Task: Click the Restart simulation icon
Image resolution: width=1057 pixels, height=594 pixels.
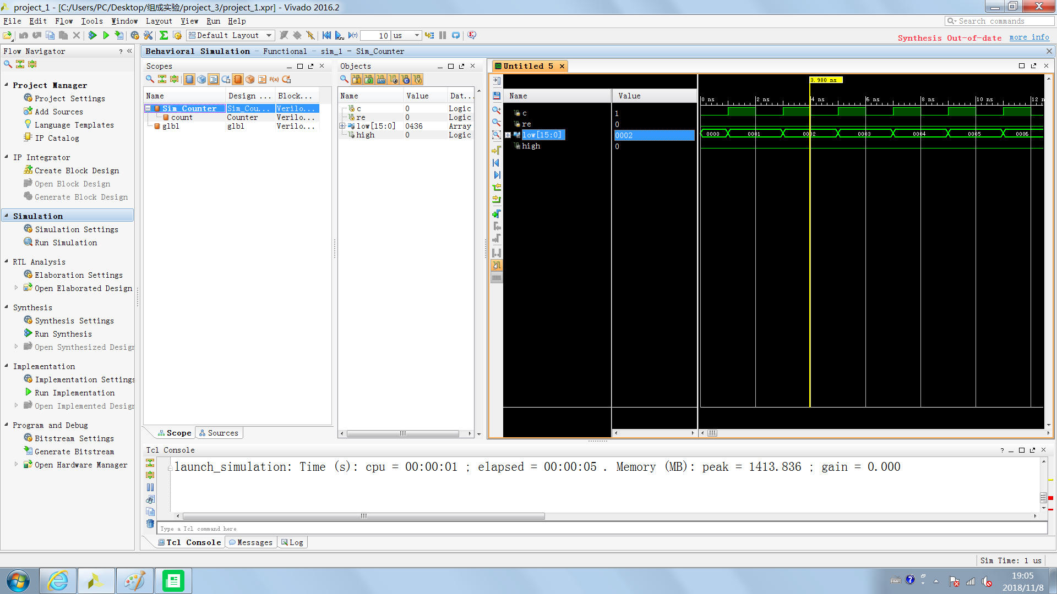Action: click(x=326, y=35)
